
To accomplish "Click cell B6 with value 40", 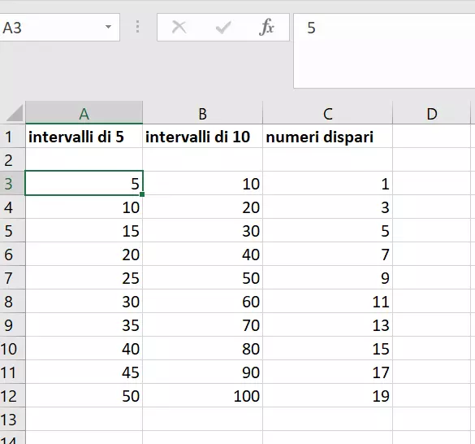I will tap(202, 254).
